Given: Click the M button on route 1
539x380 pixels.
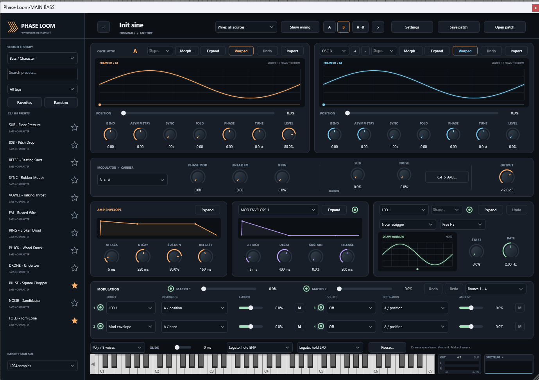Looking at the screenshot, I should [x=299, y=308].
